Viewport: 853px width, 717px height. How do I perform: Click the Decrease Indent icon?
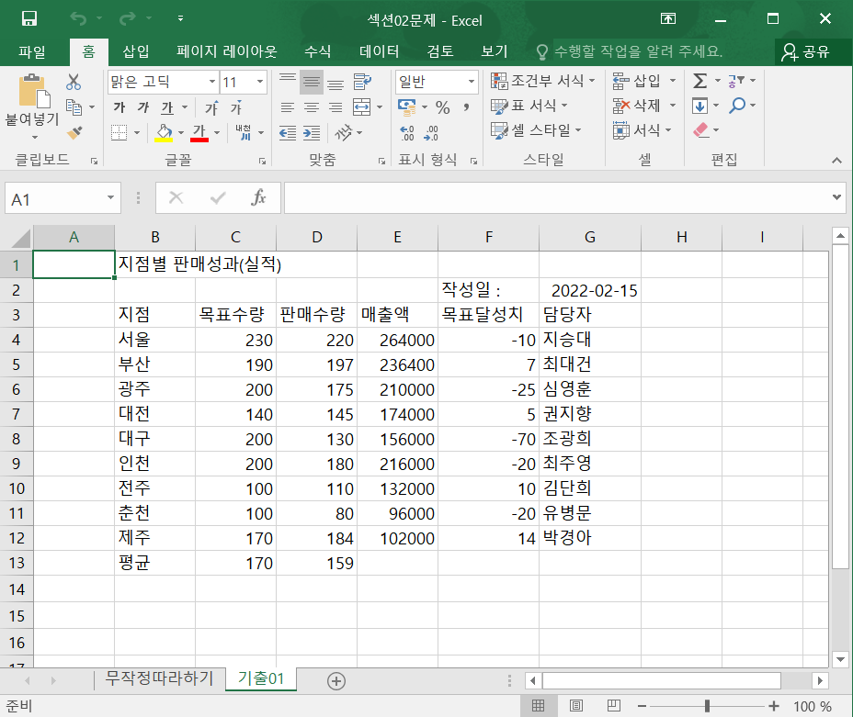[287, 132]
